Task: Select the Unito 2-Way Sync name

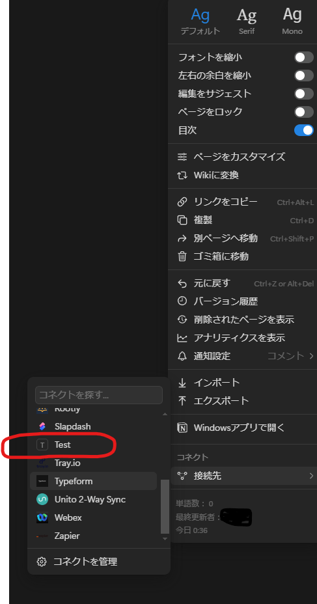Action: (x=90, y=500)
